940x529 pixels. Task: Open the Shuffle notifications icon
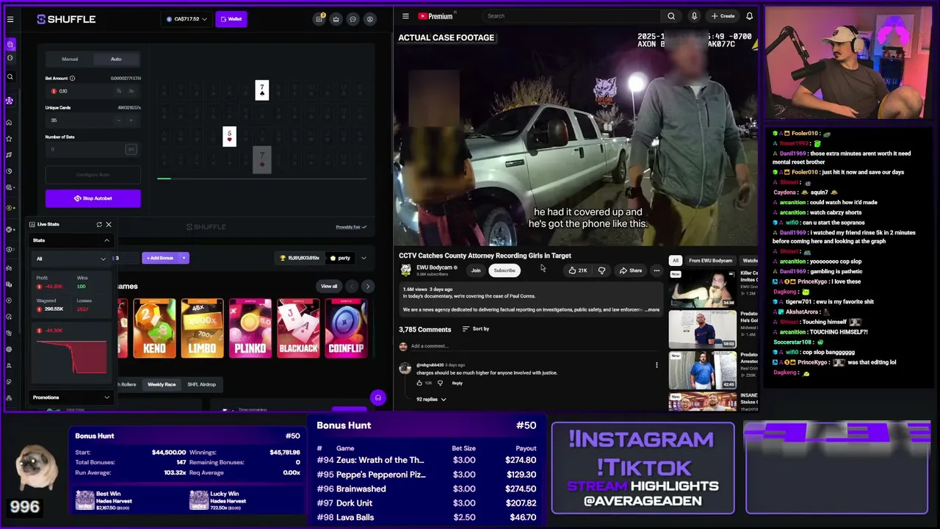pos(319,19)
